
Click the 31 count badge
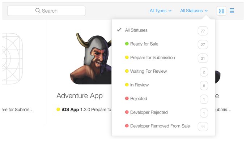click(x=203, y=58)
